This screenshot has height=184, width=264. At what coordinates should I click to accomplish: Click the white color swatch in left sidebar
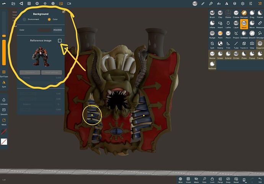pos(4,142)
